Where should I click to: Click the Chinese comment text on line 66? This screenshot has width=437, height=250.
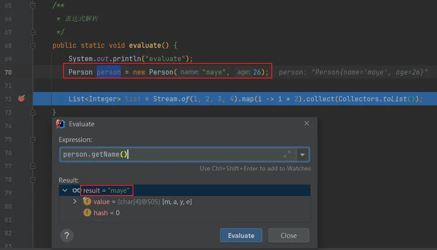[x=81, y=19]
